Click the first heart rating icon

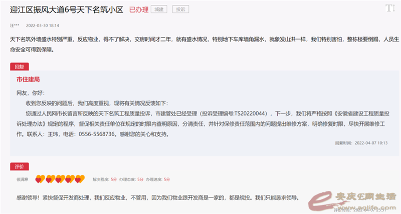tap(40, 178)
